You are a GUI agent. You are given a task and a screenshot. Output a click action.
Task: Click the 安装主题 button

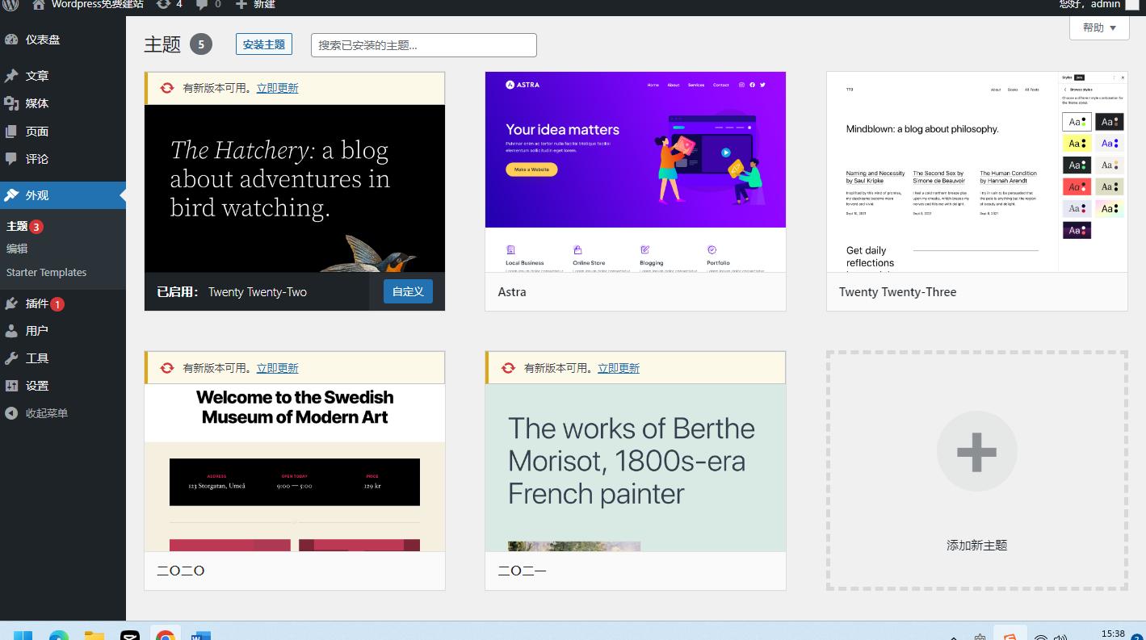264,44
